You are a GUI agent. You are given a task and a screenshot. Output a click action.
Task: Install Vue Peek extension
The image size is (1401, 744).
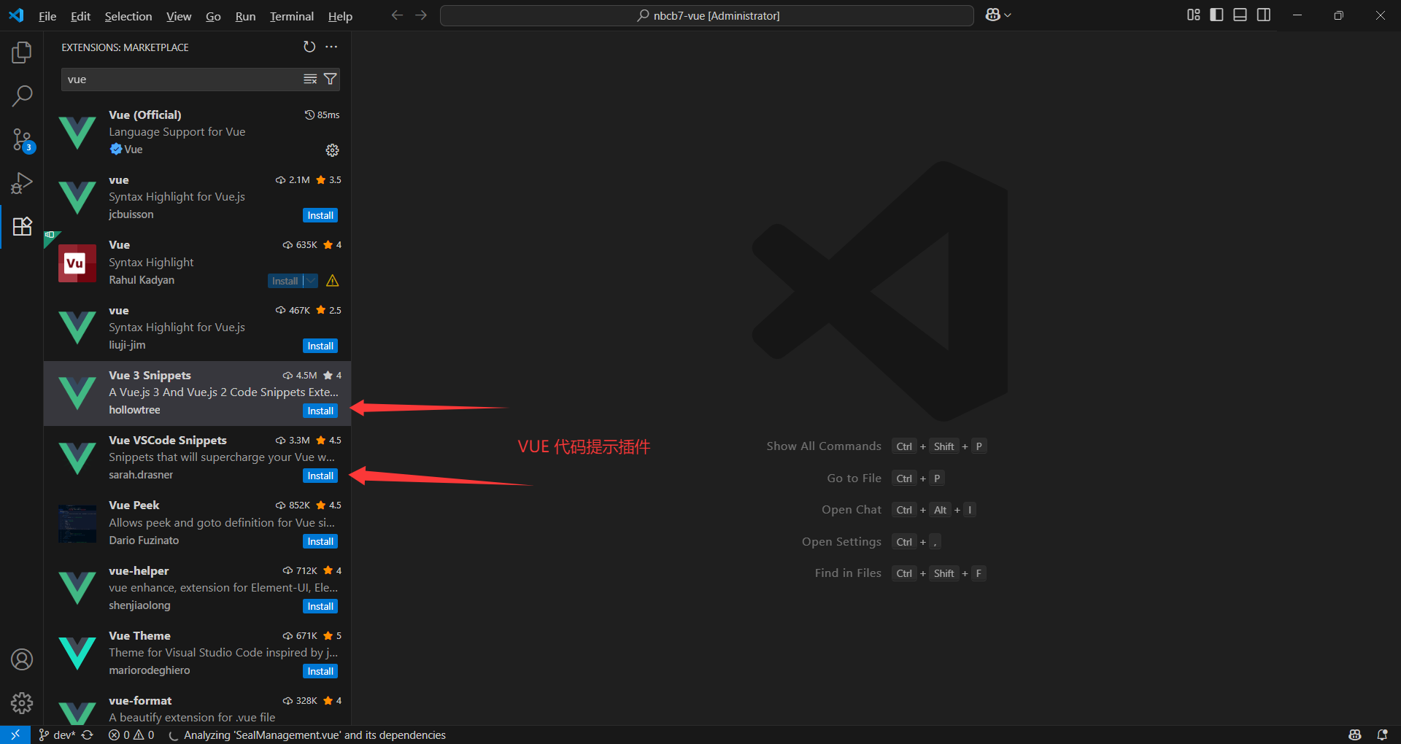(320, 541)
